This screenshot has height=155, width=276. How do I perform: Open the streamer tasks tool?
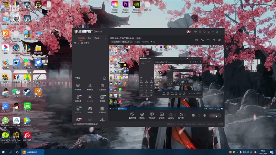point(102,87)
